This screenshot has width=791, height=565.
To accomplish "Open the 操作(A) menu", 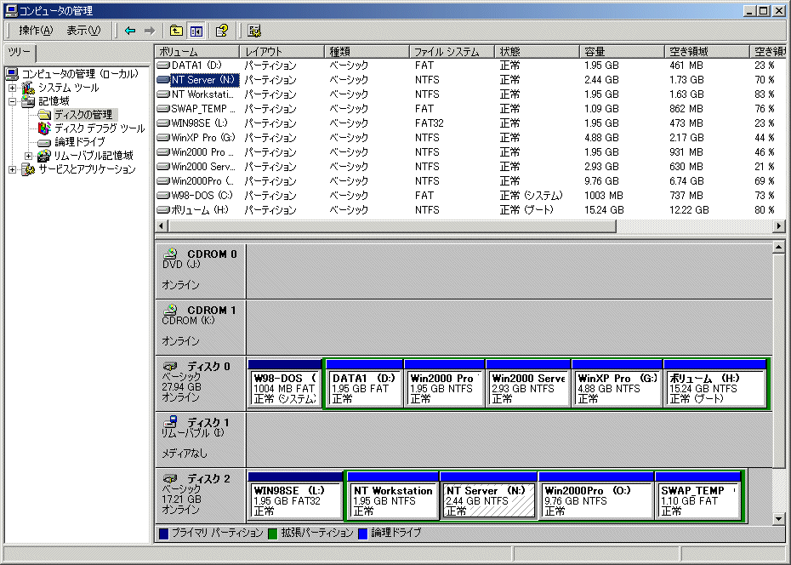I will pyautogui.click(x=36, y=31).
